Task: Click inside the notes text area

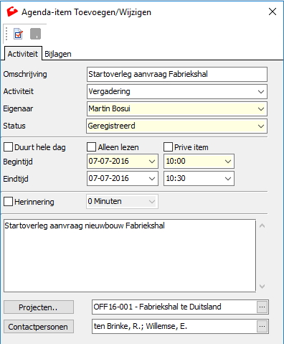Action: click(x=130, y=256)
